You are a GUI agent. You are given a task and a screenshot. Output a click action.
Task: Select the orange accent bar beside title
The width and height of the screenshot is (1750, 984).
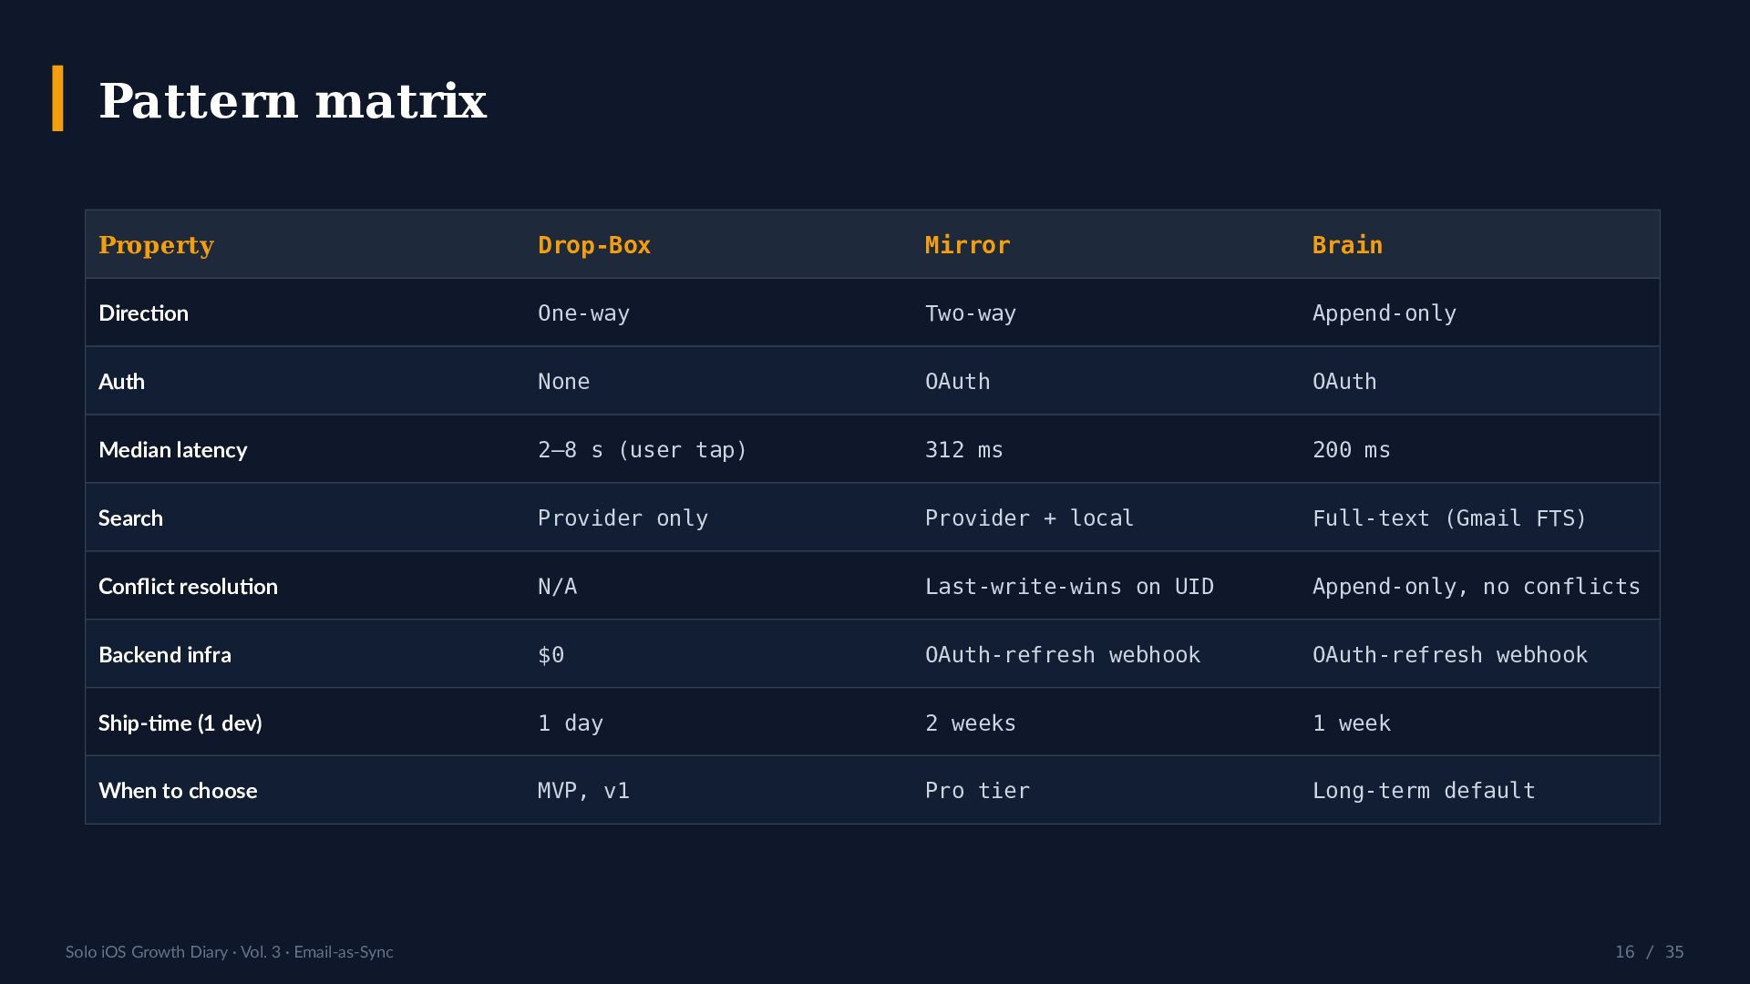[57, 98]
